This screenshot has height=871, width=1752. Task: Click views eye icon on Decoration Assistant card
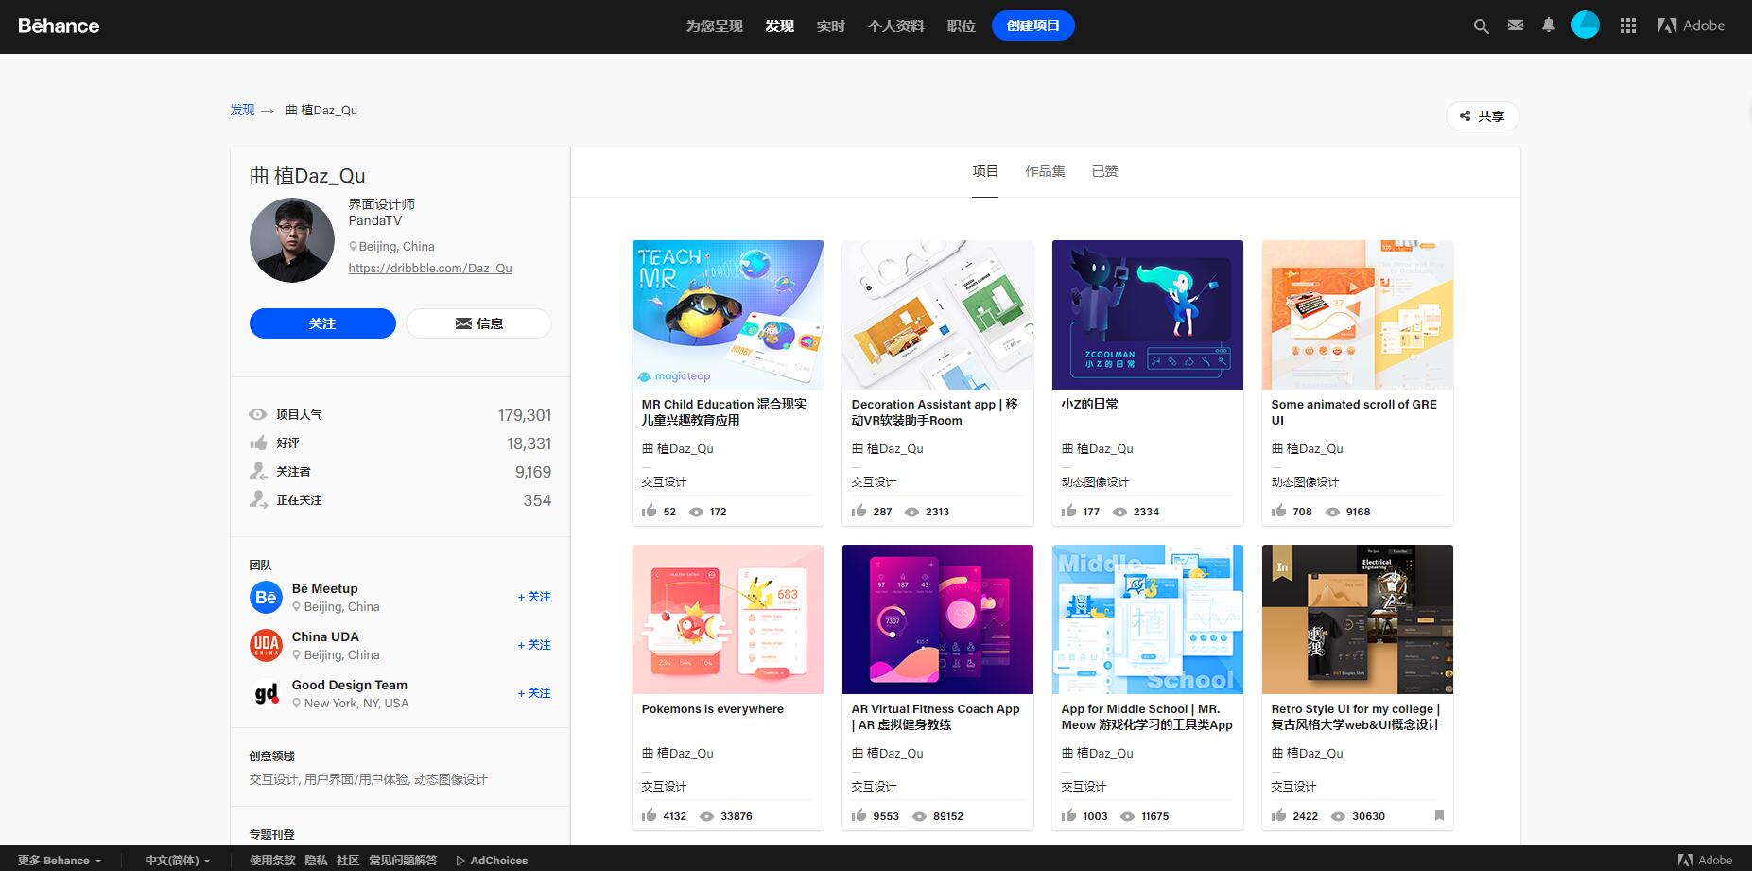911,512
